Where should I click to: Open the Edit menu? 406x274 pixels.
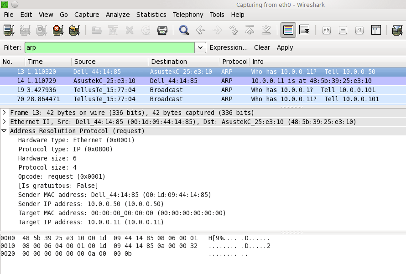(26, 15)
